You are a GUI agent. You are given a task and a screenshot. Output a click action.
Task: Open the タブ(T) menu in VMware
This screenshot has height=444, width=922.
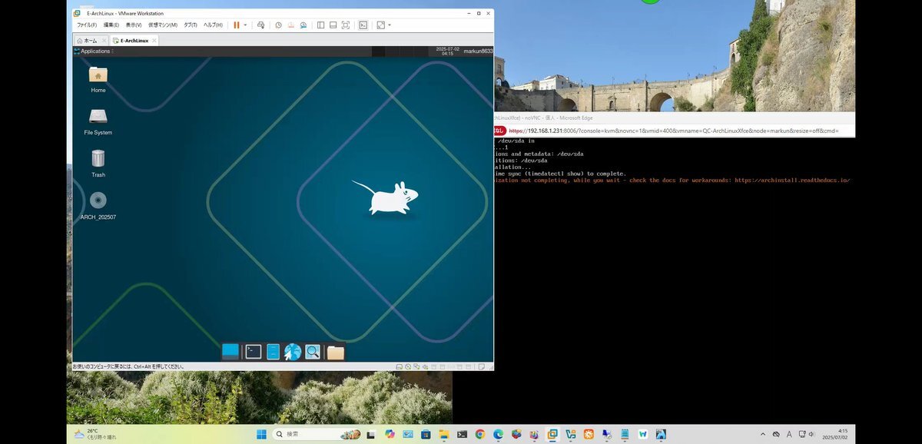click(191, 25)
